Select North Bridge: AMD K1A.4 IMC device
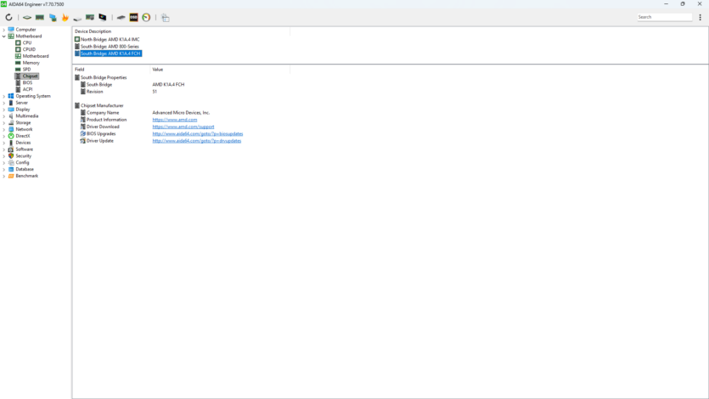This screenshot has height=399, width=709. tap(110, 39)
